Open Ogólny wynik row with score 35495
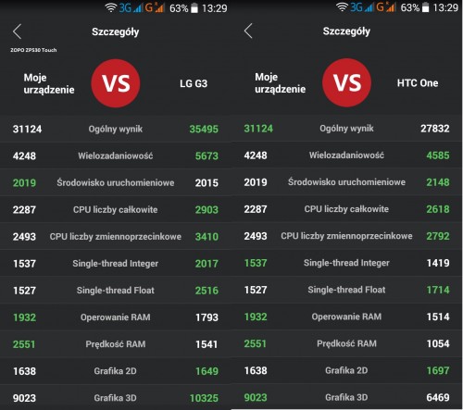463x410 pixels. [x=116, y=129]
